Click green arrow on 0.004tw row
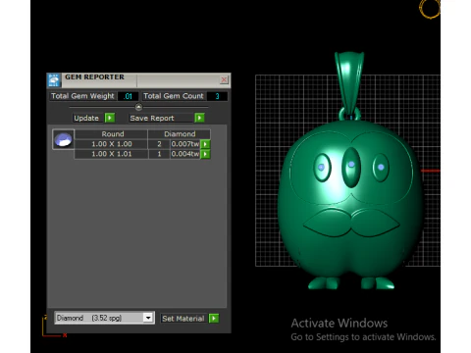Viewport: 471px width, 353px height. tap(205, 154)
